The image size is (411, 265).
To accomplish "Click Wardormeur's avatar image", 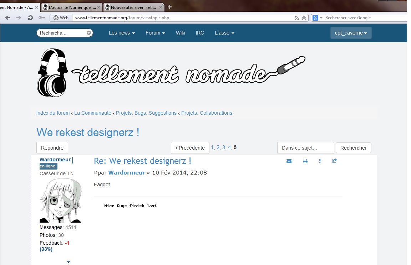I will (x=58, y=201).
